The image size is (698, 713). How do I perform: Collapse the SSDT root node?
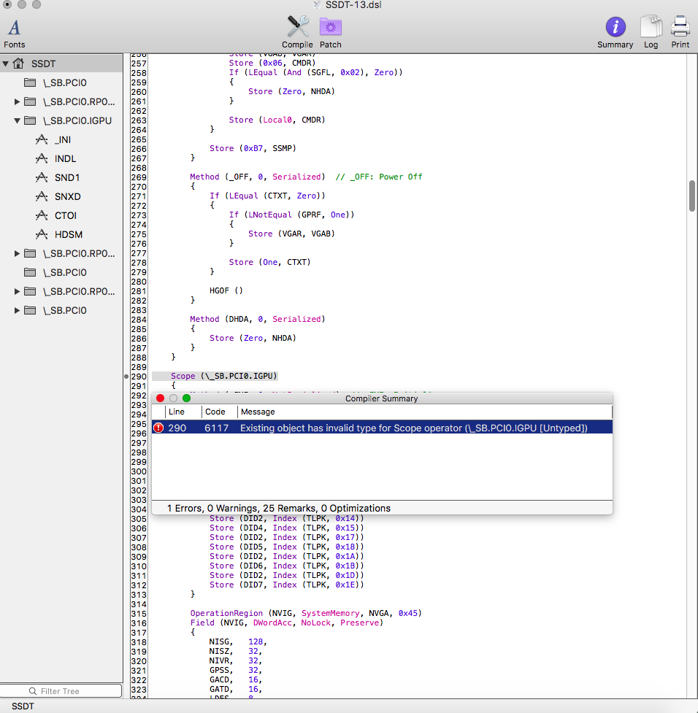pos(6,63)
